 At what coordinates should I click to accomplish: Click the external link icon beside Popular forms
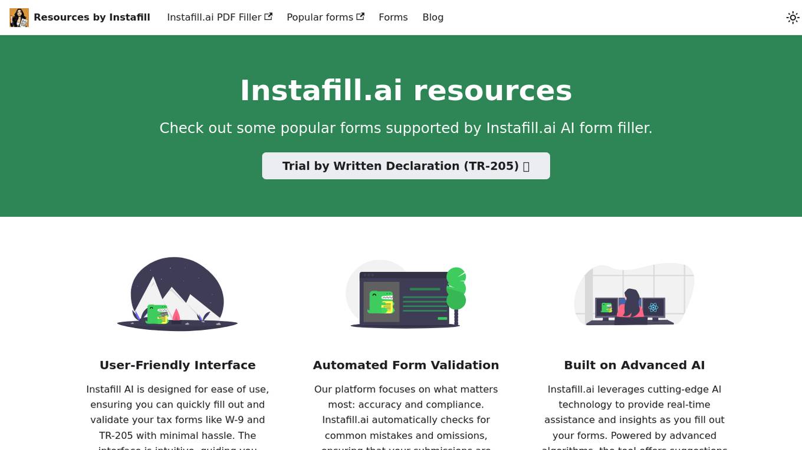[360, 16]
